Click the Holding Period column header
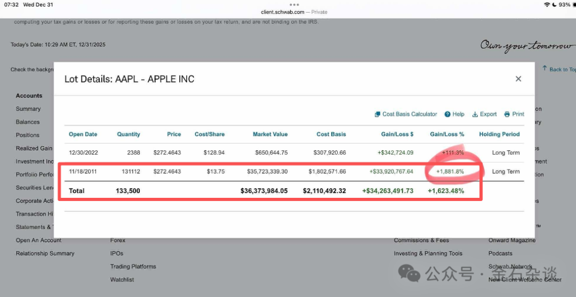 499,134
